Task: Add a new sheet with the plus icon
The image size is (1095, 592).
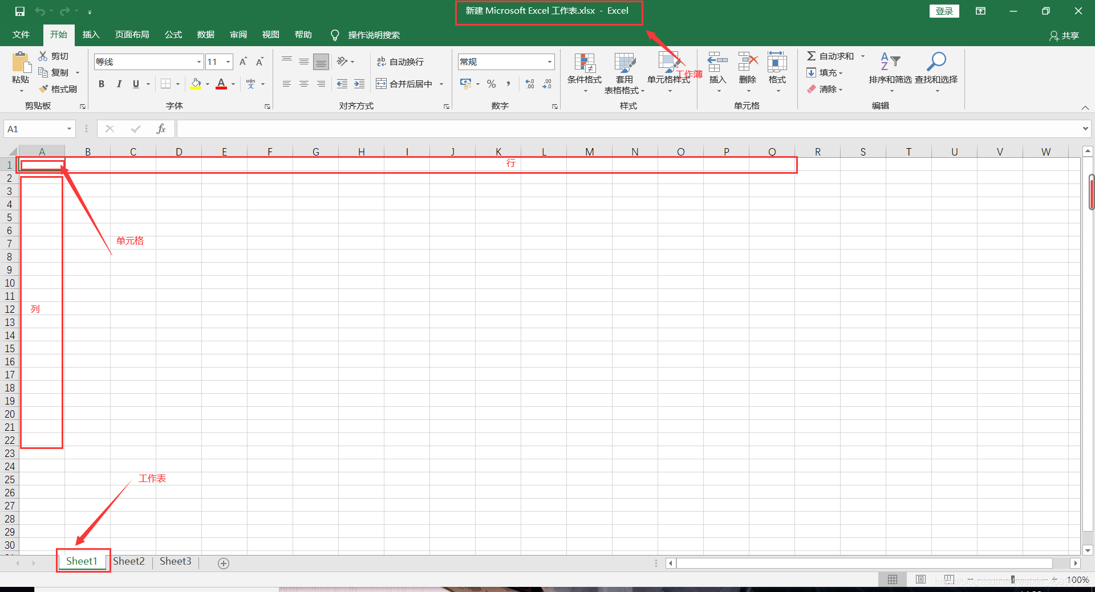Action: (224, 563)
